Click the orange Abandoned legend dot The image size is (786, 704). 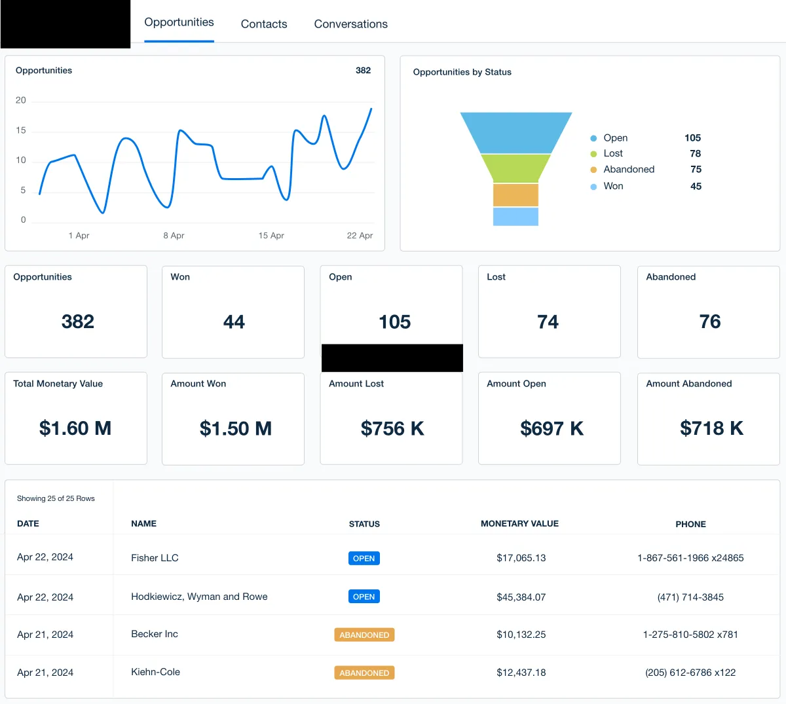click(x=593, y=170)
